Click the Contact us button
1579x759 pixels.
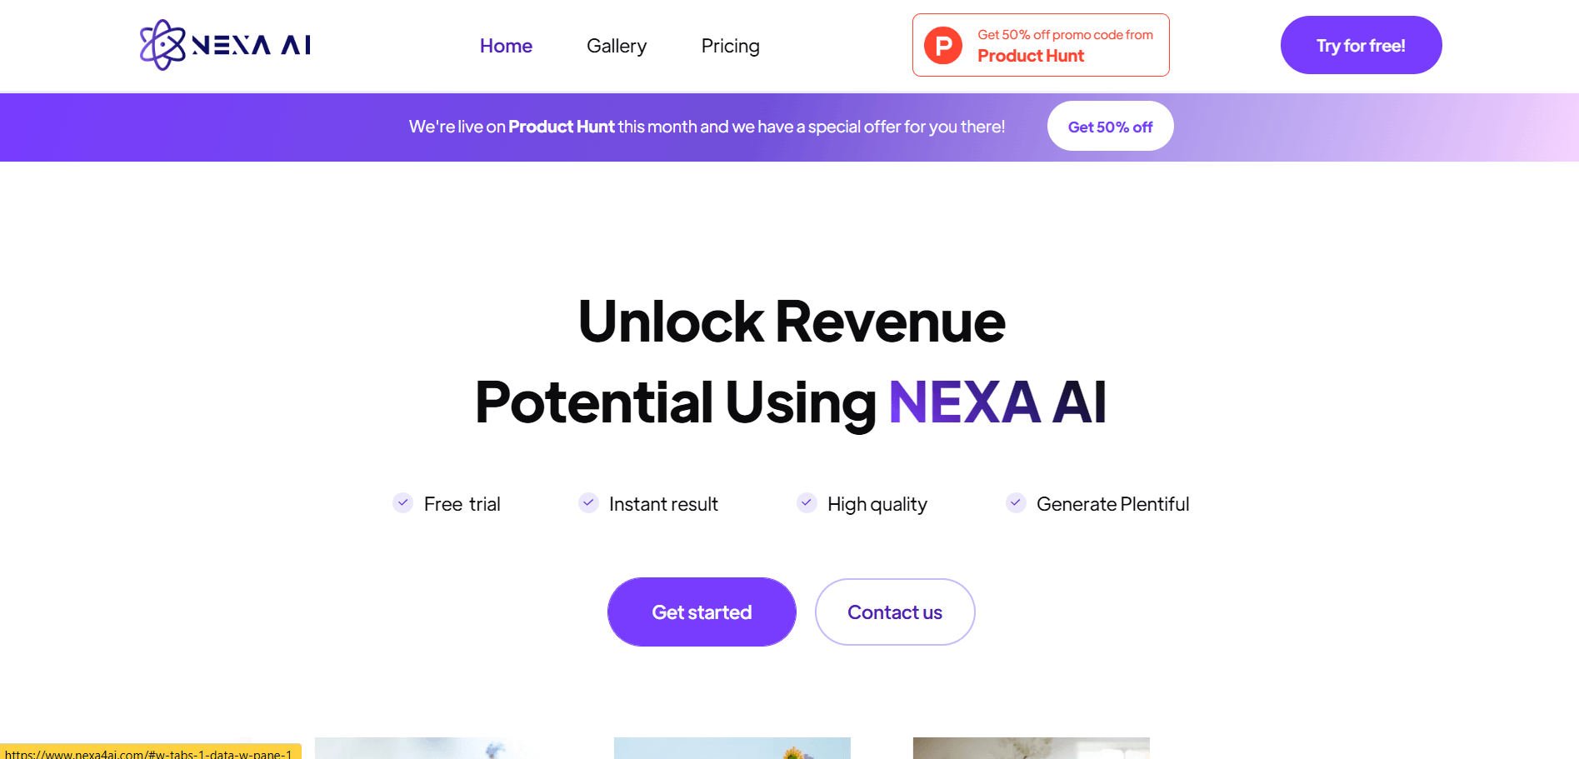click(x=895, y=612)
